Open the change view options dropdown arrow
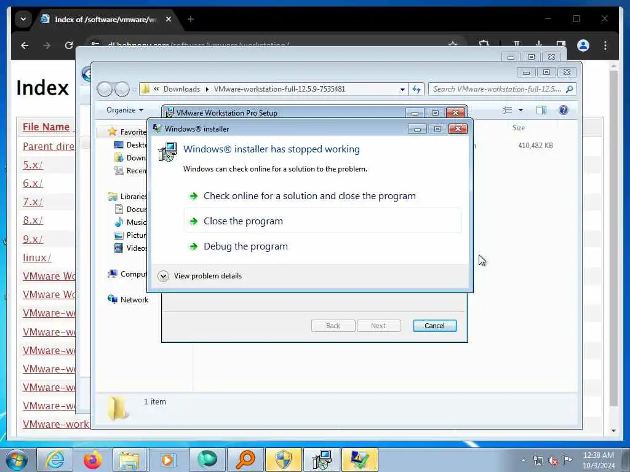Image resolution: width=630 pixels, height=472 pixels. [x=520, y=110]
